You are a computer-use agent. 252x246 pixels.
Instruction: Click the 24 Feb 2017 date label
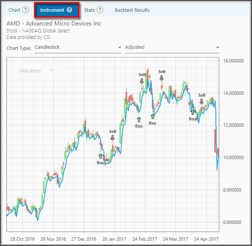pyautogui.click(x=145, y=239)
